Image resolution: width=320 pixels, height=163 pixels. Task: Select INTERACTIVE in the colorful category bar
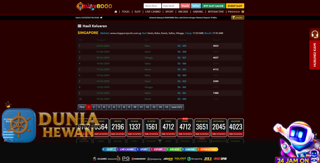207,149
